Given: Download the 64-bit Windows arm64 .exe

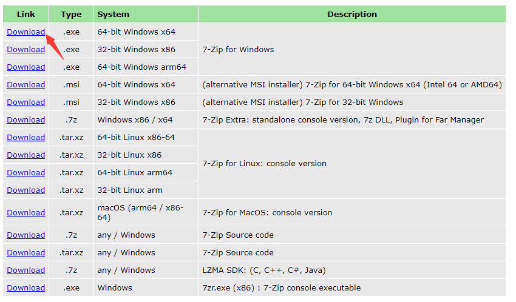Looking at the screenshot, I should click(x=25, y=67).
